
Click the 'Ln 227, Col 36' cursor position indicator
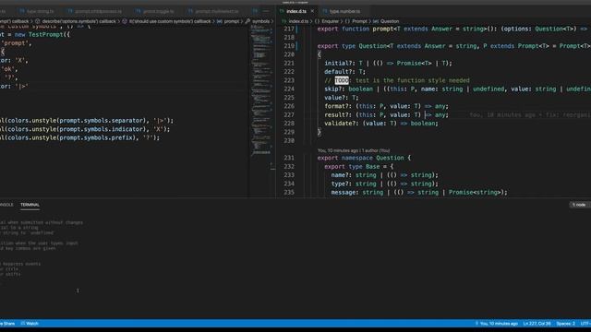coord(537,324)
